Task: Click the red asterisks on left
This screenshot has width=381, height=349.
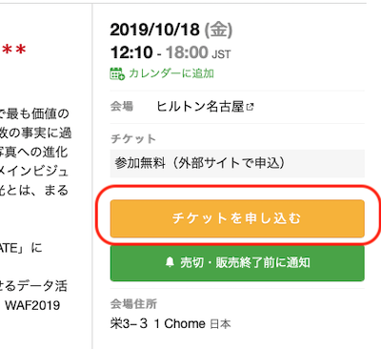Action: (x=13, y=51)
